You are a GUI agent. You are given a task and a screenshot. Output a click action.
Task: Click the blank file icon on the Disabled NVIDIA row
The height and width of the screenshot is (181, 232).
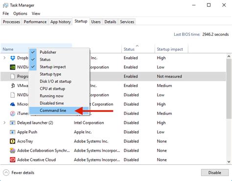[x=13, y=95]
